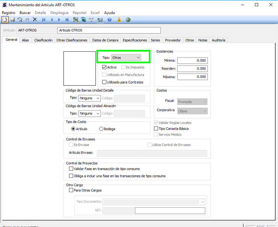Viewport: 278px width, 227px height.
Task: Click the Artículo code field ART-OTROS
Action: pos(37,30)
